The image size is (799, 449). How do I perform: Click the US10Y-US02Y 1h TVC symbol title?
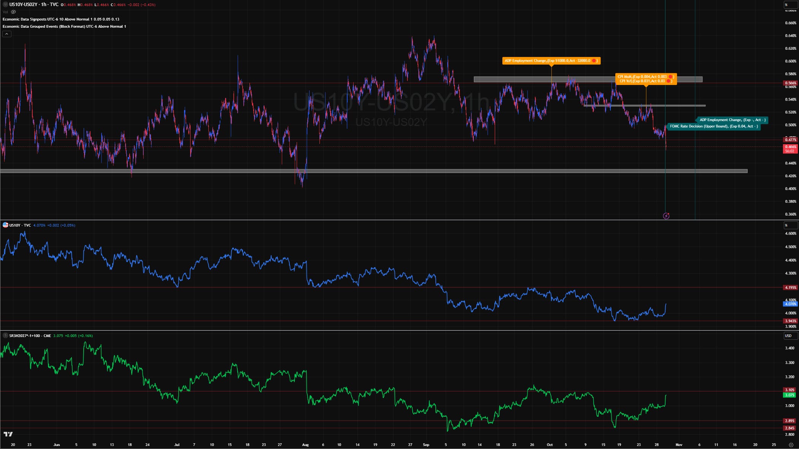[34, 5]
